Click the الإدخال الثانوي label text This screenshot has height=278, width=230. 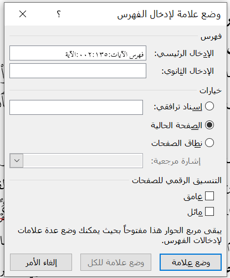click(188, 71)
